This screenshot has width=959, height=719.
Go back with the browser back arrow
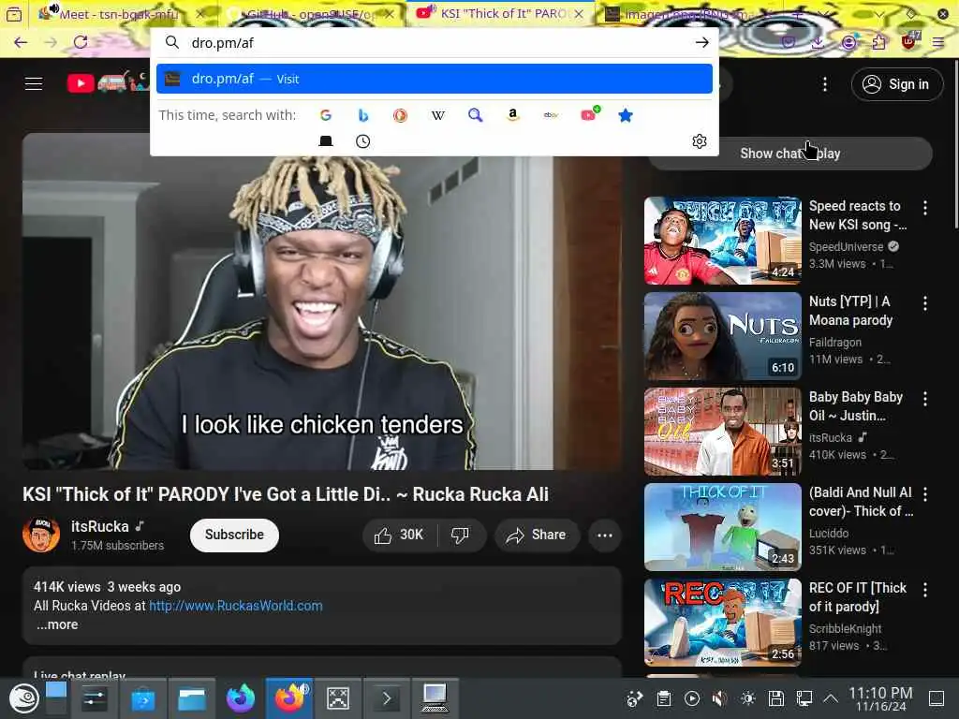point(21,42)
